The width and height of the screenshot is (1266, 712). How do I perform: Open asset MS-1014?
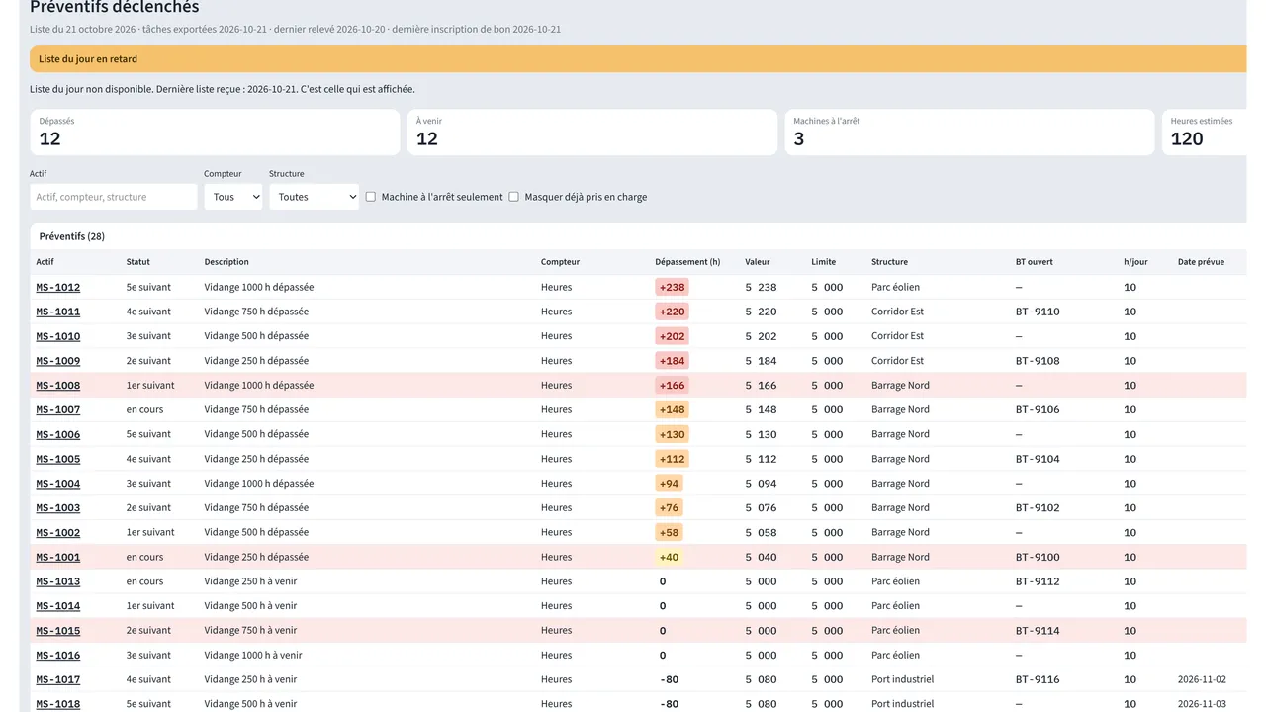pyautogui.click(x=58, y=606)
